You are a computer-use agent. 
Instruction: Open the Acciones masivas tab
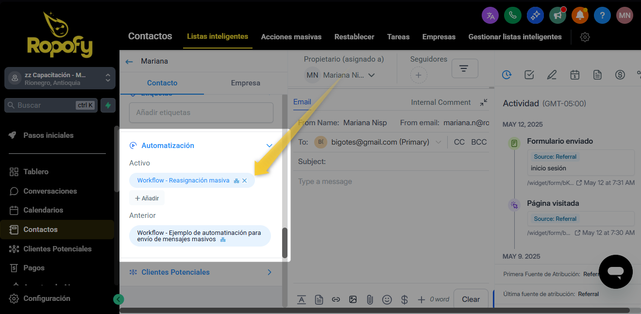[x=291, y=37]
